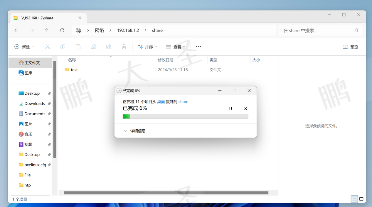Click the 192.168.1.2 breadcrumb
372x207 pixels.
128,30
